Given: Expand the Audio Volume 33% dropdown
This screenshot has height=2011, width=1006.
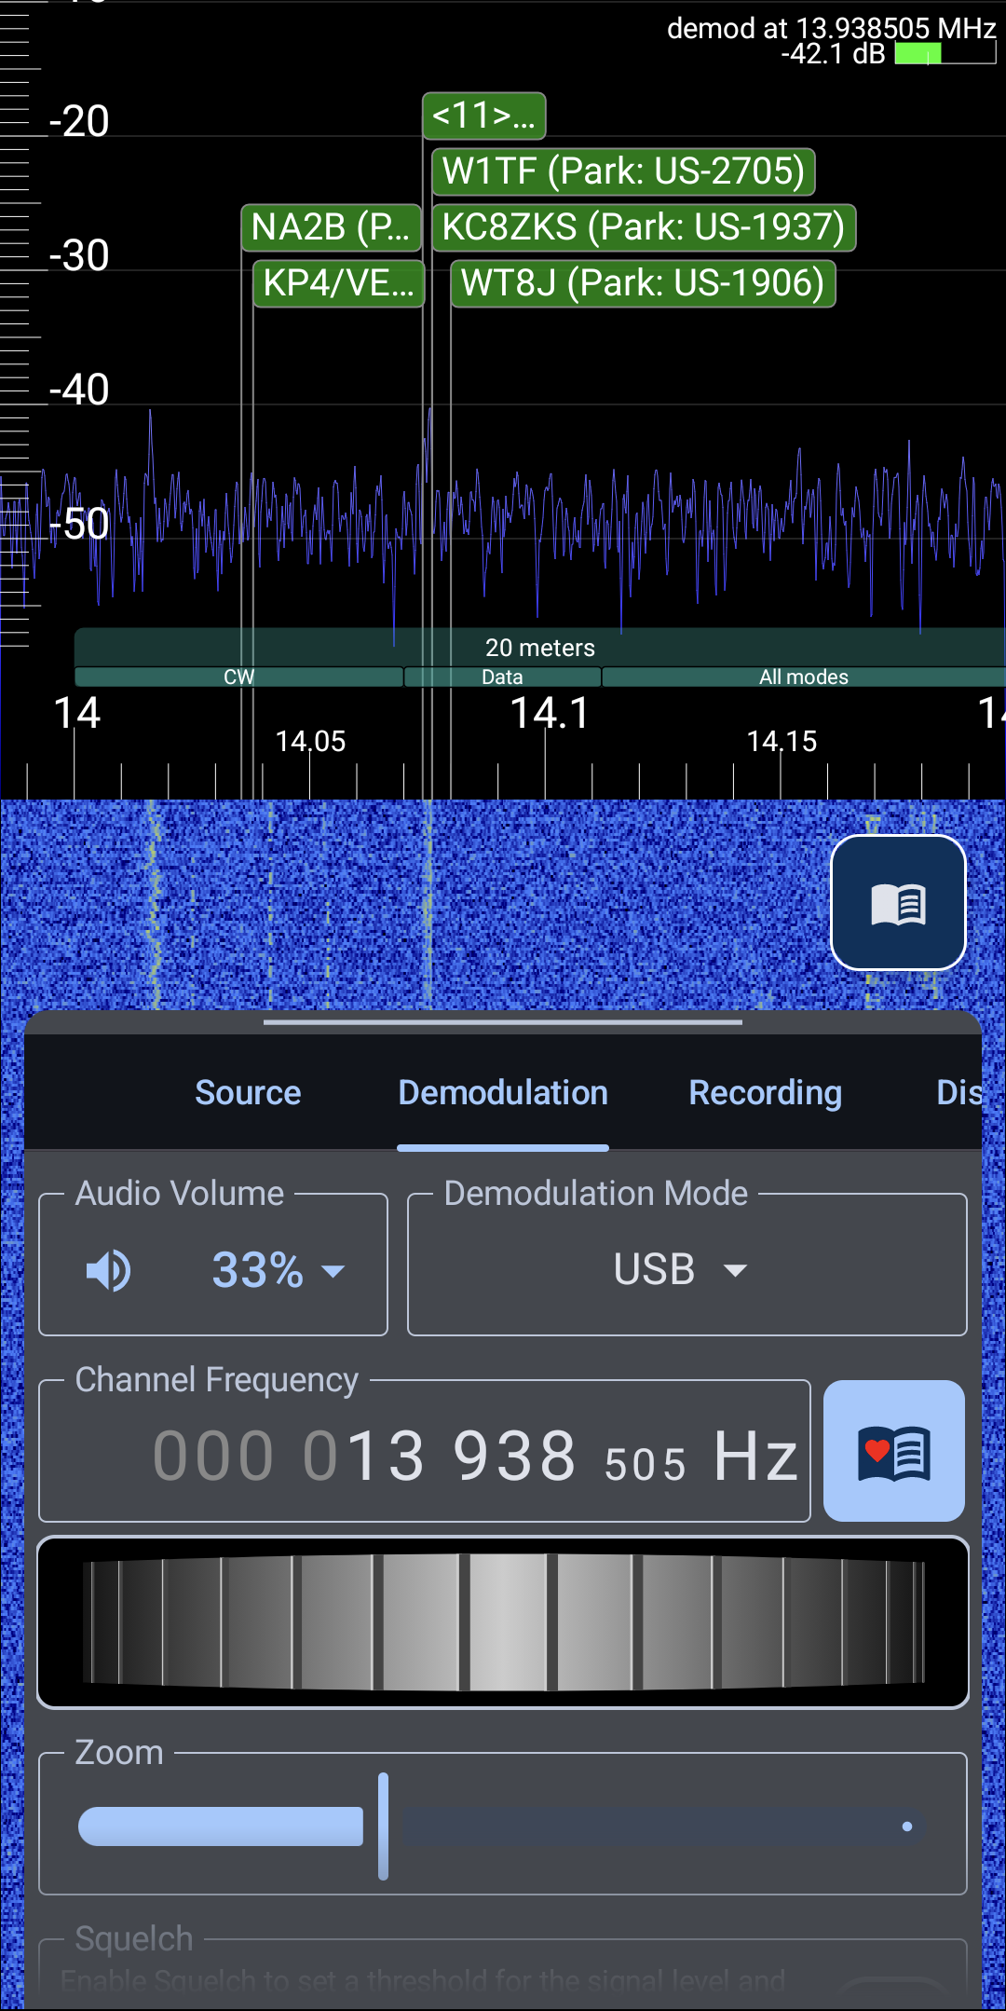Looking at the screenshot, I should pos(278,1270).
